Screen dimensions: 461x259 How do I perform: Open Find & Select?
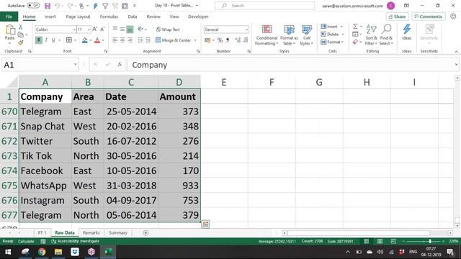point(386,35)
